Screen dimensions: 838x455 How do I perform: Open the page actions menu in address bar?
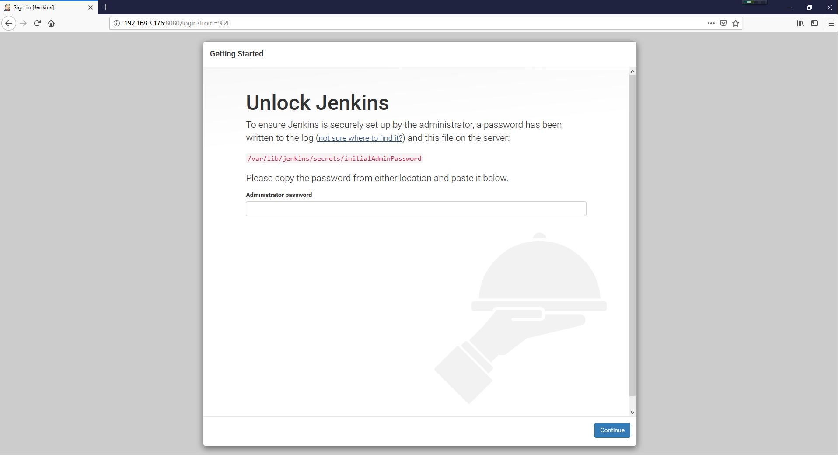pos(711,23)
